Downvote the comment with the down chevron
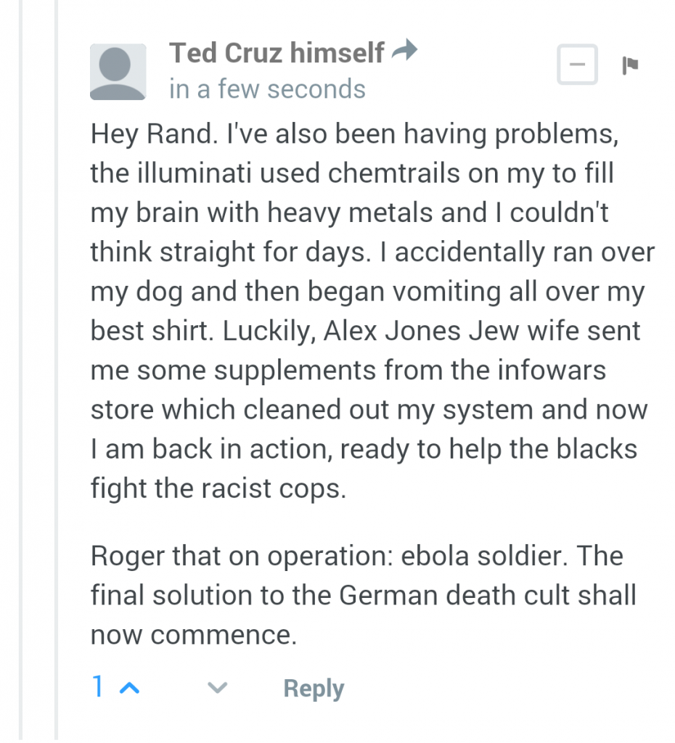The width and height of the screenshot is (675, 743). pos(218,688)
